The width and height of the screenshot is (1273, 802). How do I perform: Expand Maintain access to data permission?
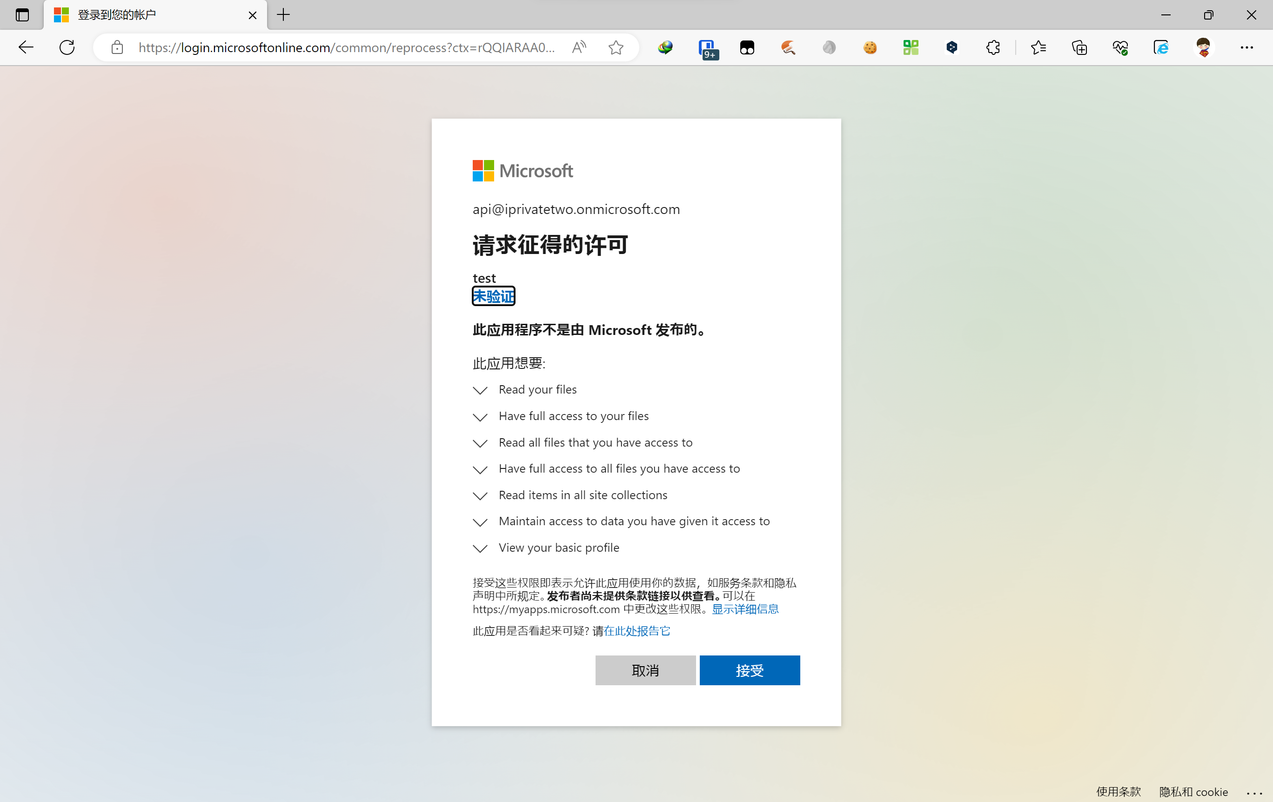(x=621, y=521)
